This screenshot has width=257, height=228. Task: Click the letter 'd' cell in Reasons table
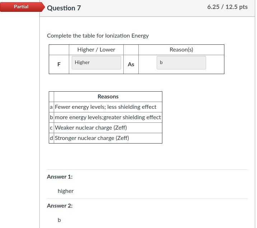pos(52,138)
